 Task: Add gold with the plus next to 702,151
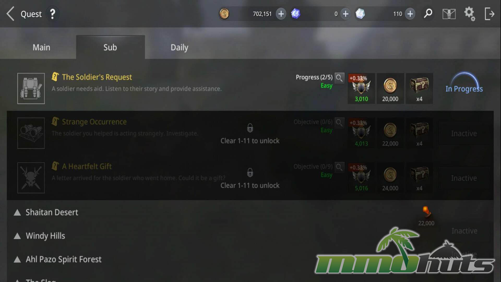281,14
